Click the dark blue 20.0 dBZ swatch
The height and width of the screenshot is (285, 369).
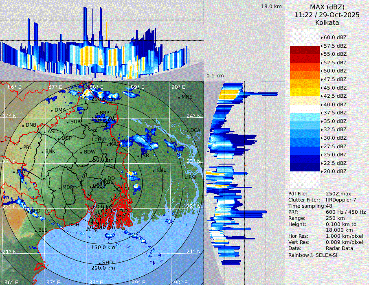click(x=305, y=167)
